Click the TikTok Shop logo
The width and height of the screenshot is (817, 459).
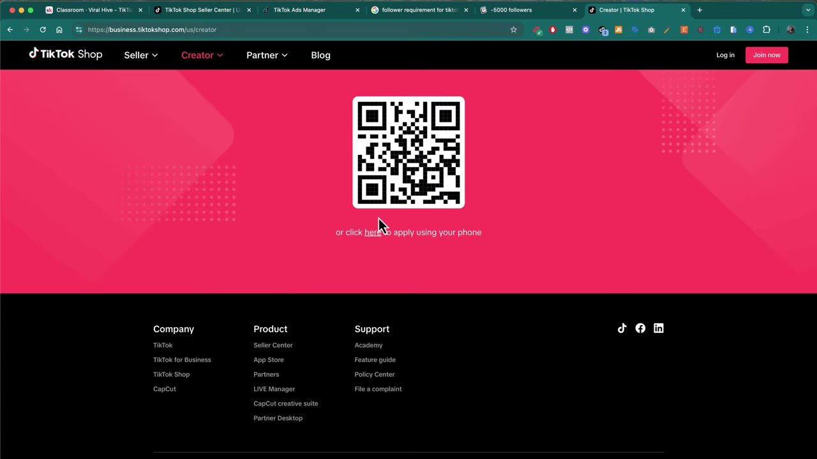[x=65, y=54]
